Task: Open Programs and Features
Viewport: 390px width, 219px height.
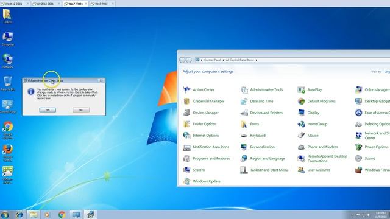Action: pyautogui.click(x=207, y=158)
